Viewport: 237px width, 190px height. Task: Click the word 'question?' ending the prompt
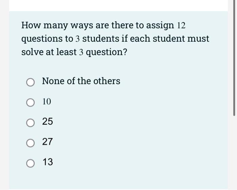(107, 52)
